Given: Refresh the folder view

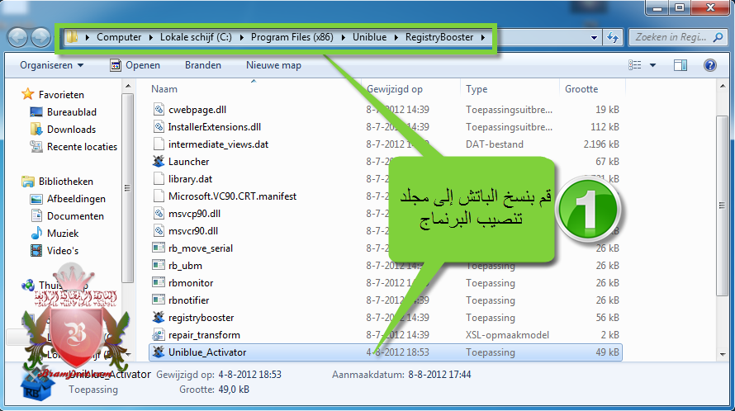Looking at the screenshot, I should point(613,37).
